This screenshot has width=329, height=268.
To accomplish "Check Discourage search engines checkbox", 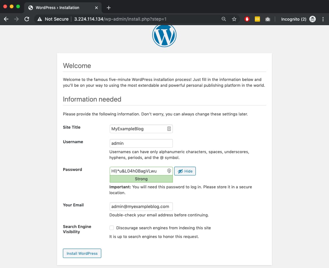I will (x=112, y=228).
